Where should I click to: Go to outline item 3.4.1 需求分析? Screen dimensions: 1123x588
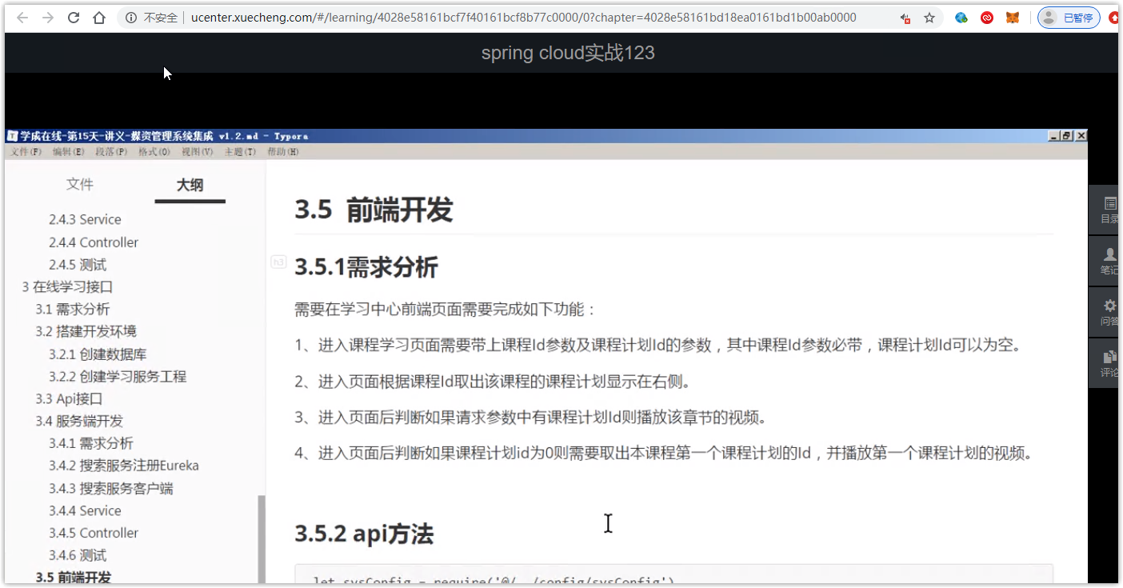click(x=91, y=443)
